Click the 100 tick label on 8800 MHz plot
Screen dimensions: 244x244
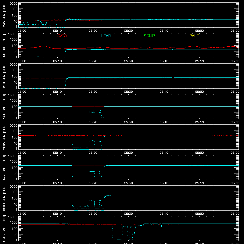coord(15,198)
